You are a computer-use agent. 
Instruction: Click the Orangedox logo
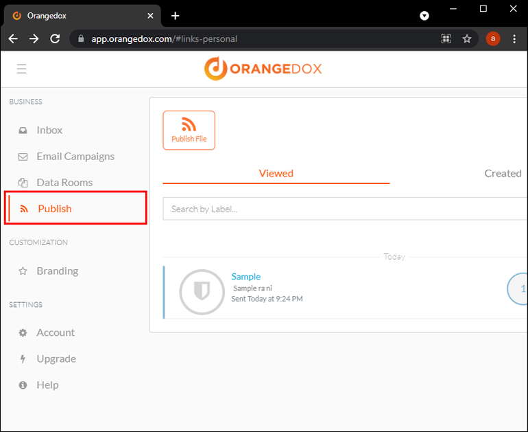[x=263, y=69]
